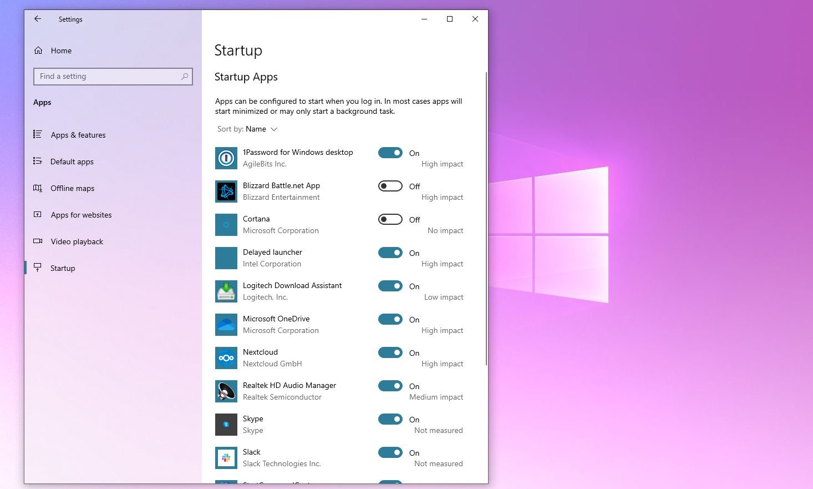
Task: Click the 1Password app icon
Action: pos(226,158)
